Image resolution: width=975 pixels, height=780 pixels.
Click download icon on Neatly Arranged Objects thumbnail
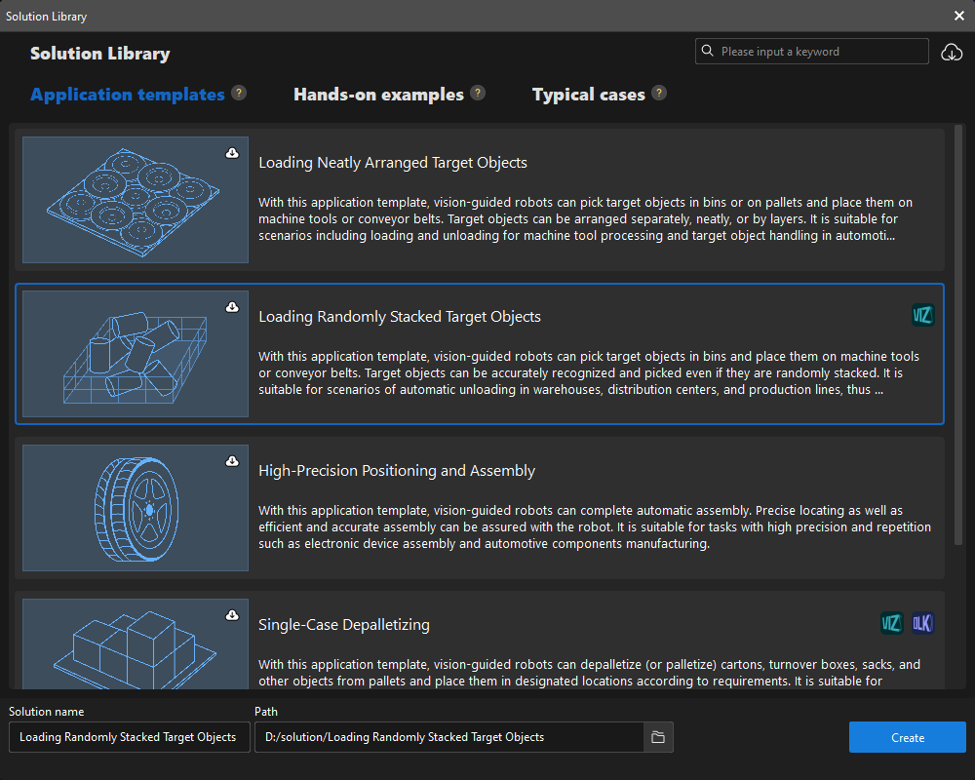232,153
